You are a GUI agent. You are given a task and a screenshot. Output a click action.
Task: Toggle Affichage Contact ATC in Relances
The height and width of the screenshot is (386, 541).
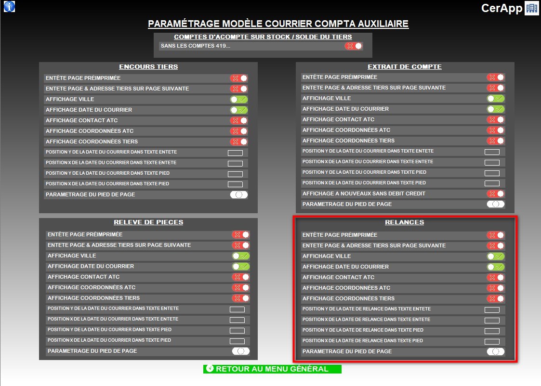pyautogui.click(x=495, y=277)
